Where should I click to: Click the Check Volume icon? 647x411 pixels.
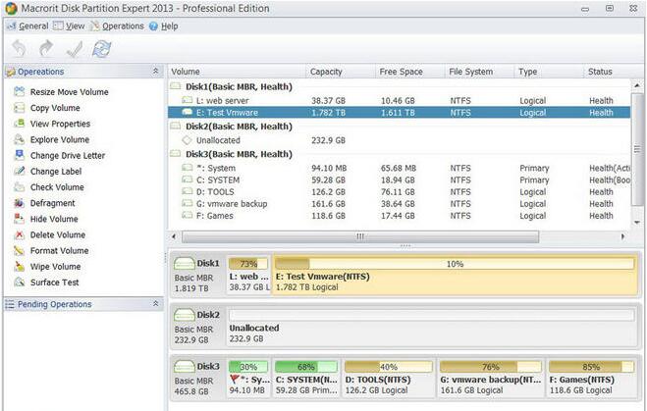[x=19, y=186]
